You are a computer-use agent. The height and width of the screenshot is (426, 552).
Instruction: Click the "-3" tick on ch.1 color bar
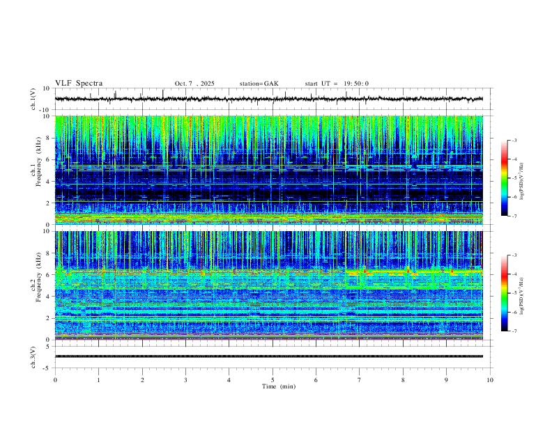[x=514, y=140]
